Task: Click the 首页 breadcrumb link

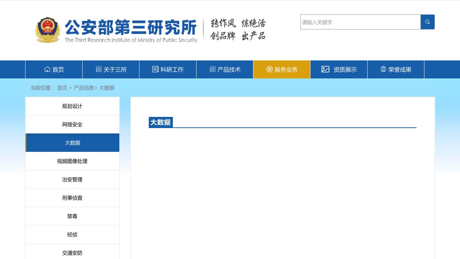Action: pos(62,88)
